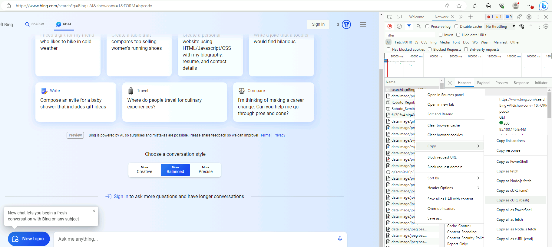Expand the Header Options submenu
This screenshot has height=247, width=552.
click(453, 188)
